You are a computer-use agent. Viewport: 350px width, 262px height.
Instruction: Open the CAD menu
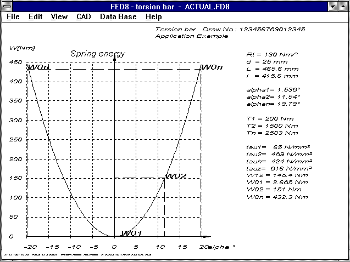point(84,16)
